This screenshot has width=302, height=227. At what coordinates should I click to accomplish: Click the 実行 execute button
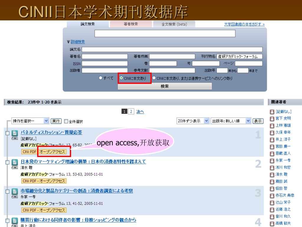pos(56,121)
